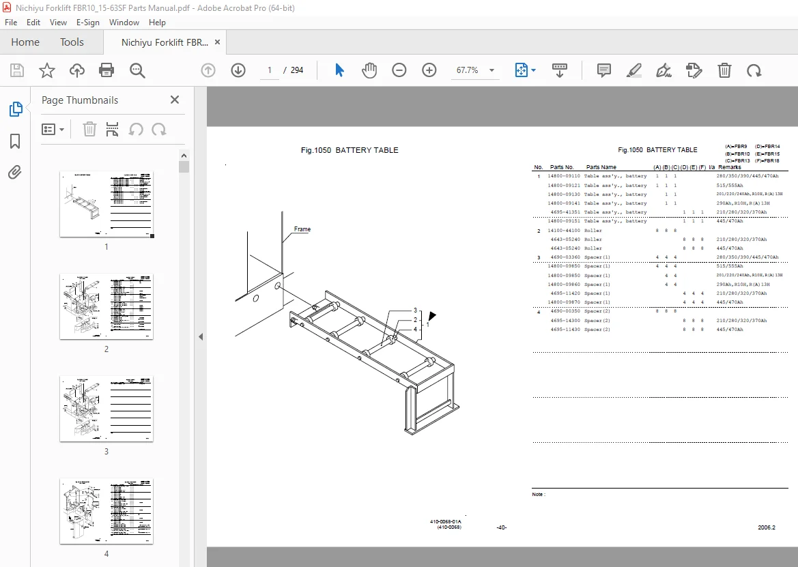Click the scrolling mode keyboard icon

(560, 70)
